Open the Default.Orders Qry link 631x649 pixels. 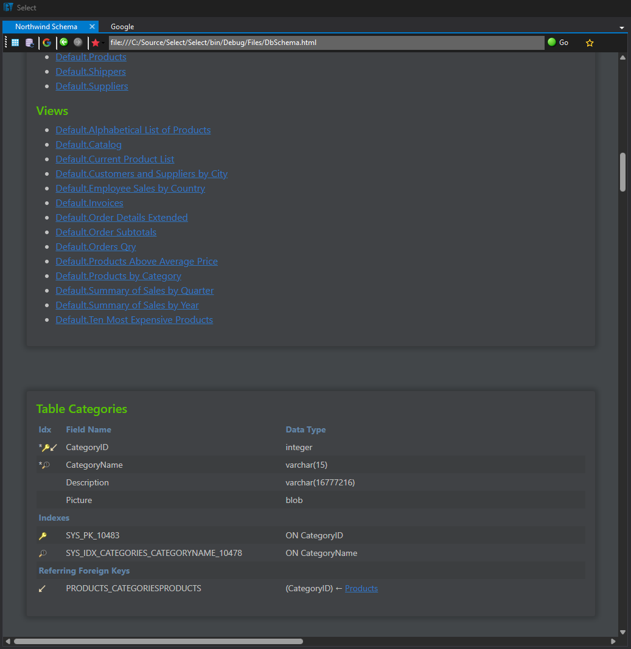click(x=96, y=247)
